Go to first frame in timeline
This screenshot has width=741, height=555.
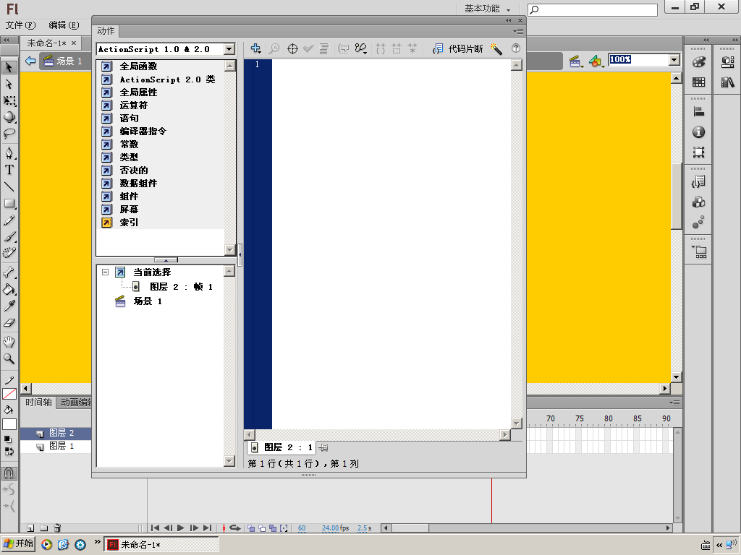click(x=155, y=528)
